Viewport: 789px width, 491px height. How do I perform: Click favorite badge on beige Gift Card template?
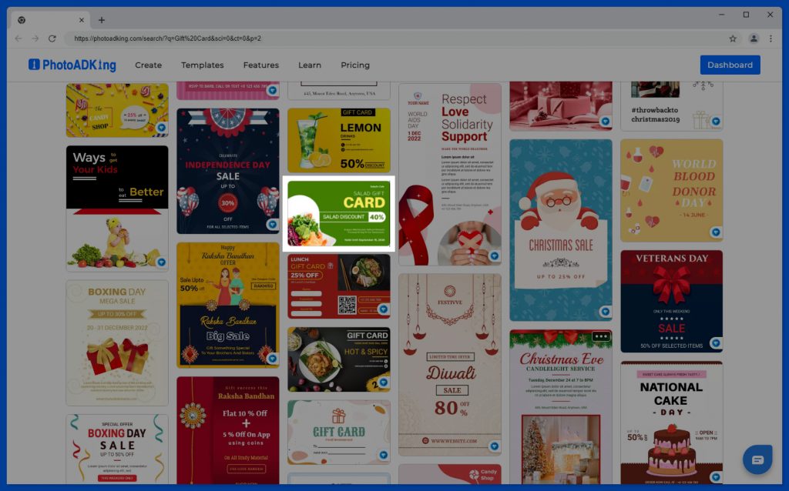tap(384, 455)
